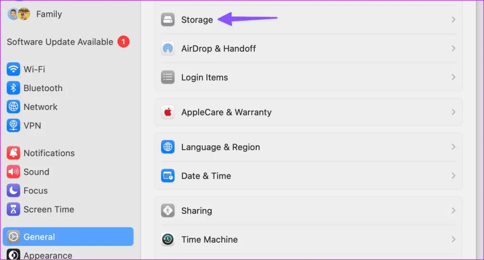This screenshot has width=484, height=260.
Task: Click the Language & Region globe icon
Action: (x=168, y=147)
